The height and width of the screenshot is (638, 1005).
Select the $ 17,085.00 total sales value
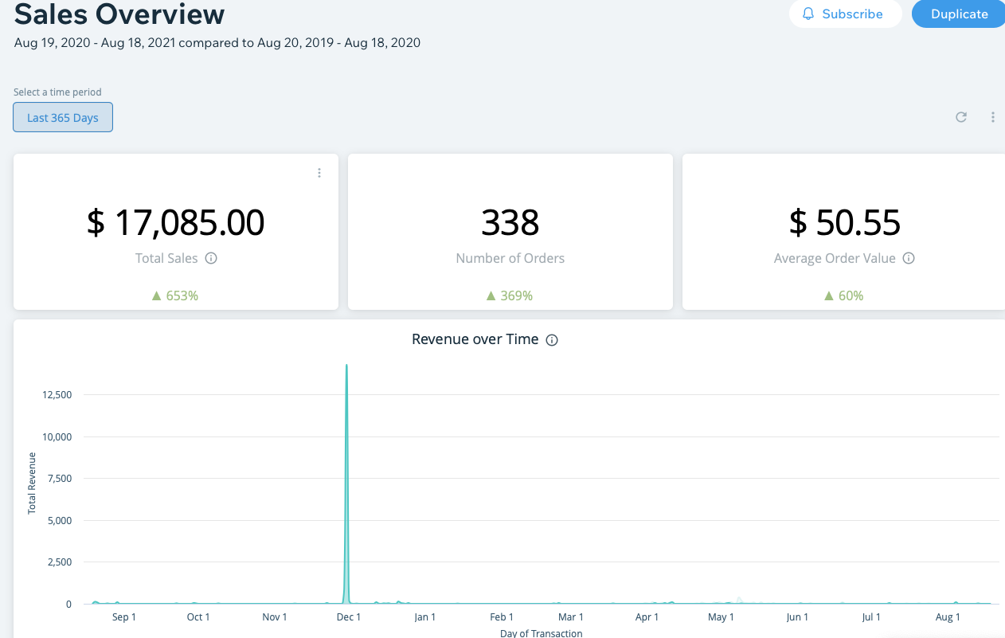[175, 222]
